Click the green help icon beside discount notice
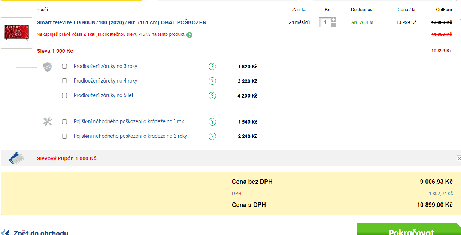Viewport: 461px width, 235px height. pos(189,35)
